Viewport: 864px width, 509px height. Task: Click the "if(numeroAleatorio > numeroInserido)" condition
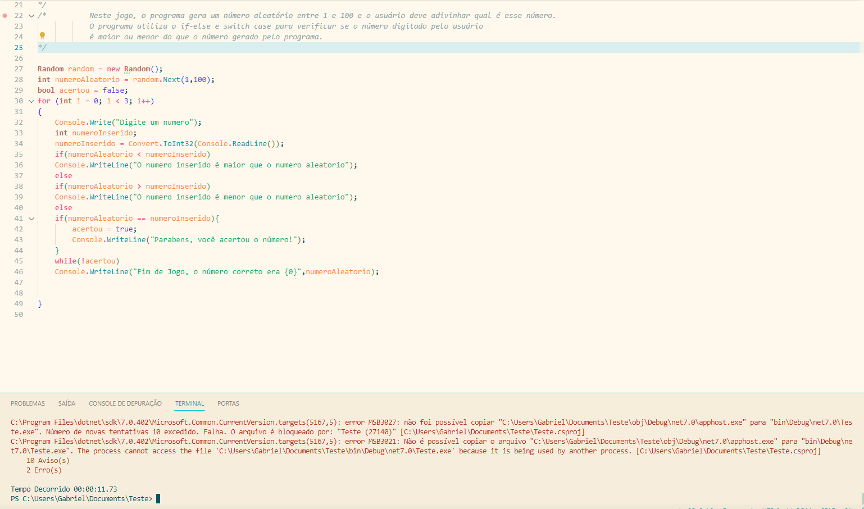coord(133,187)
